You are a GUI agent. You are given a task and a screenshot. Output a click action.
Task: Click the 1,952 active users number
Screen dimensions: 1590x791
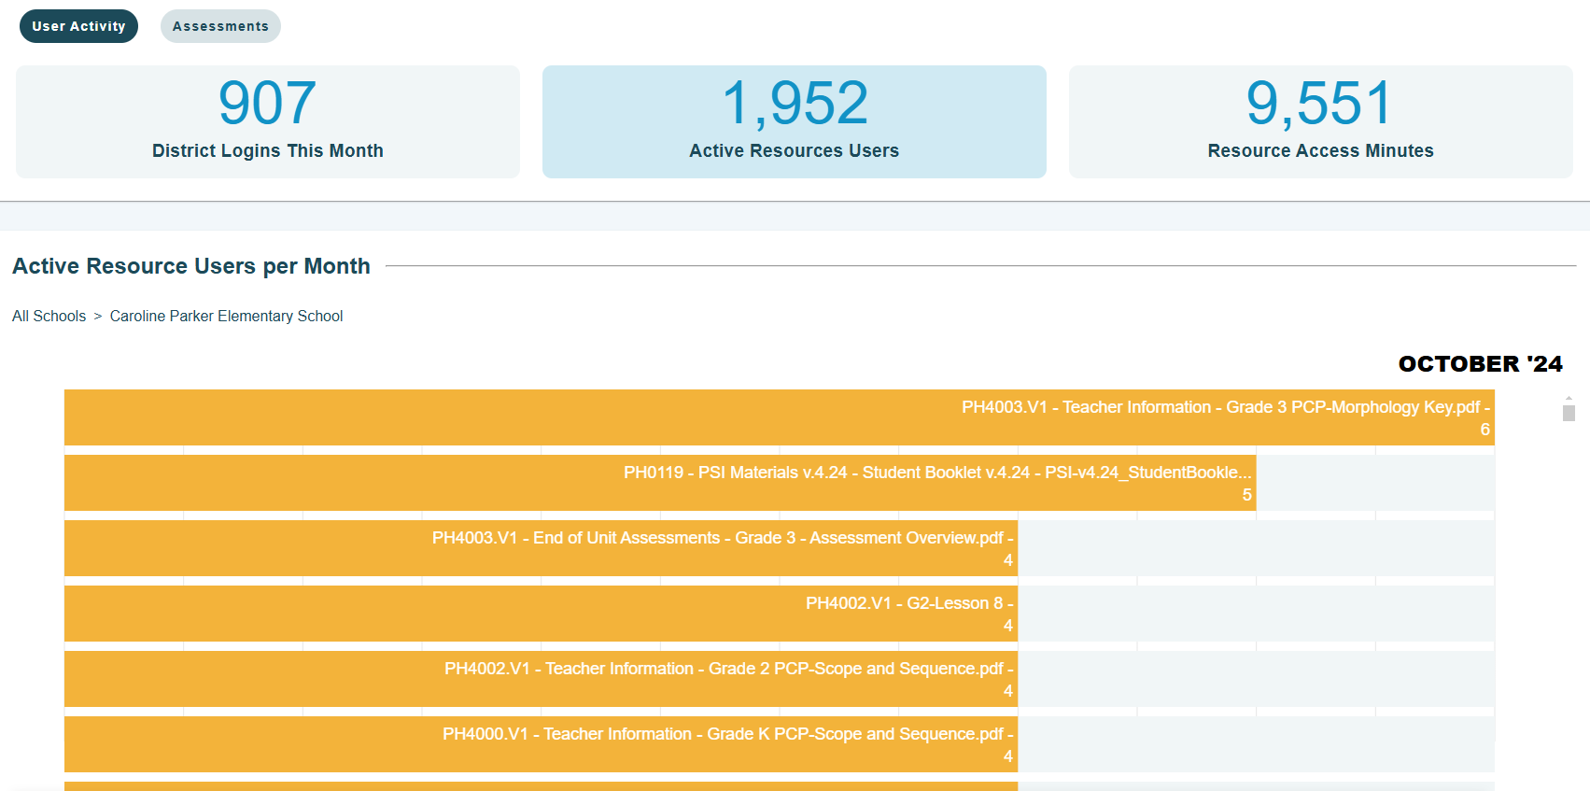coord(795,103)
